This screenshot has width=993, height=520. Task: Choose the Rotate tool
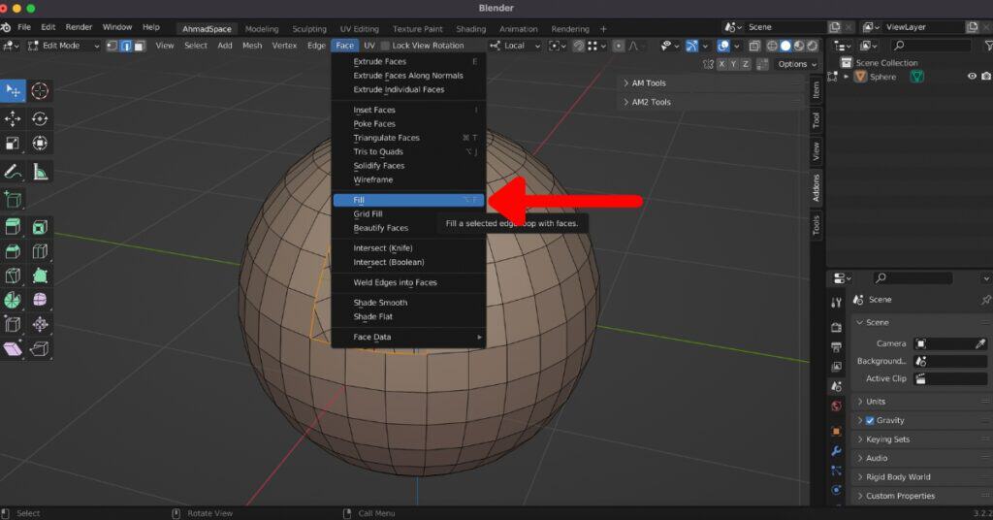[x=40, y=118]
